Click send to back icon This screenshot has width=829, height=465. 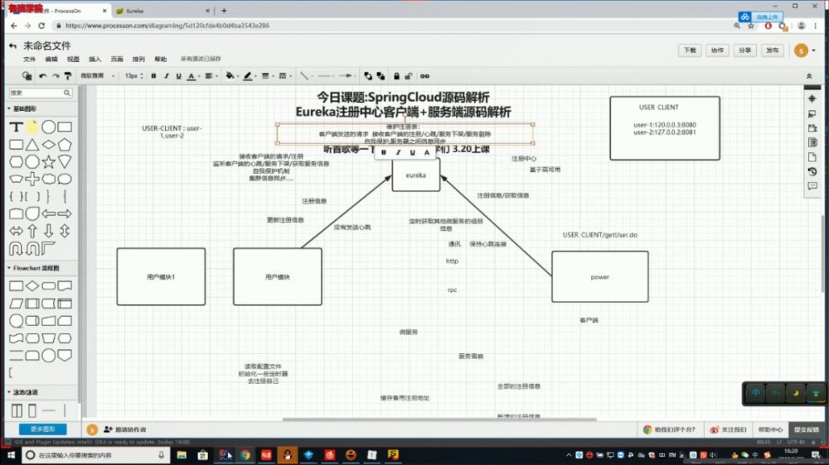coord(381,76)
